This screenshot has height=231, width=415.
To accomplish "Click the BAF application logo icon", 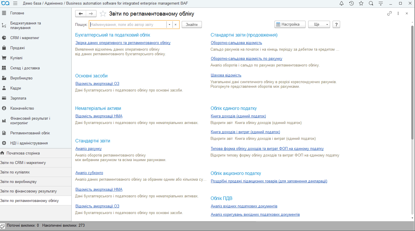I will (5, 3).
